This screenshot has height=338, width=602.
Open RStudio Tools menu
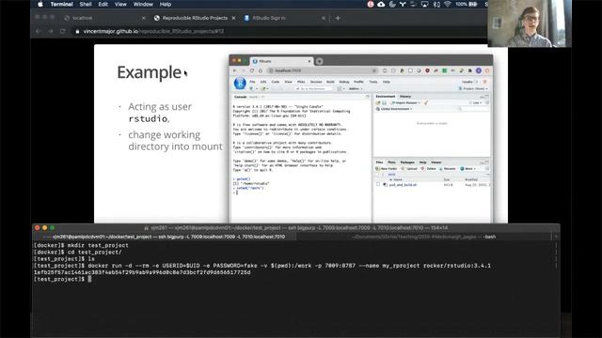point(373,82)
